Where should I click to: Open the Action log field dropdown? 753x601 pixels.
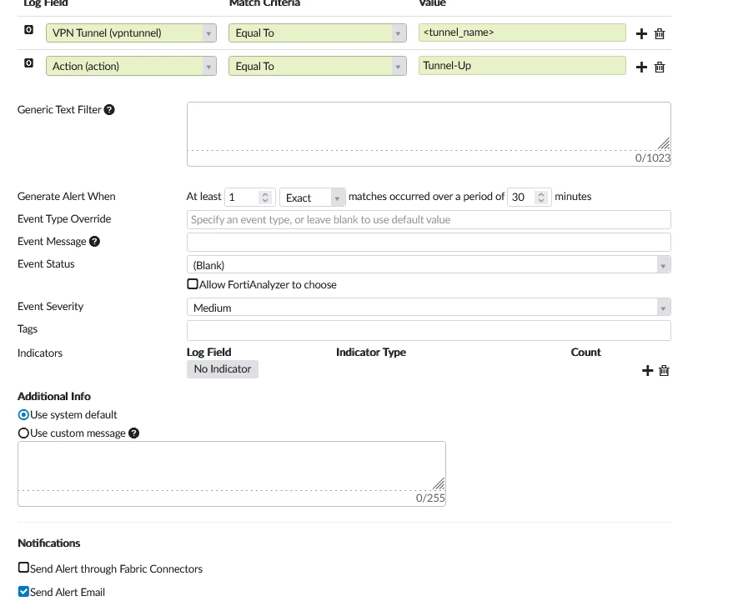point(131,66)
